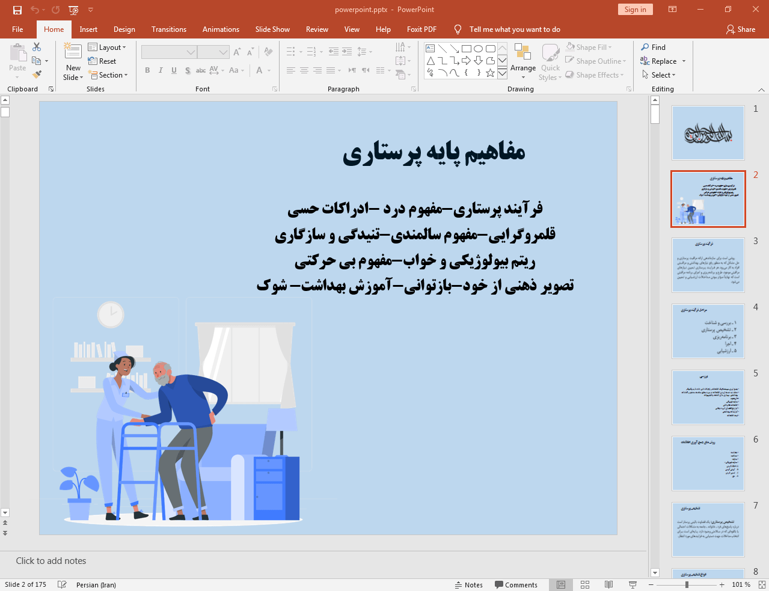Collapse the ribbon arrow
This screenshot has width=769, height=591.
(761, 89)
